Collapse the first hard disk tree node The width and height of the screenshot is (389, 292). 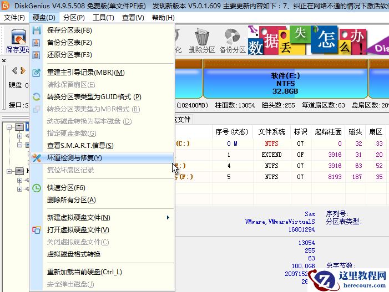pos(9,127)
